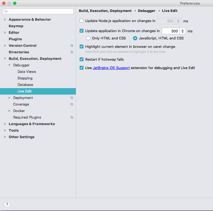This screenshot has width=213, height=211.
Task: Expand the Editor section
Action: (5, 33)
